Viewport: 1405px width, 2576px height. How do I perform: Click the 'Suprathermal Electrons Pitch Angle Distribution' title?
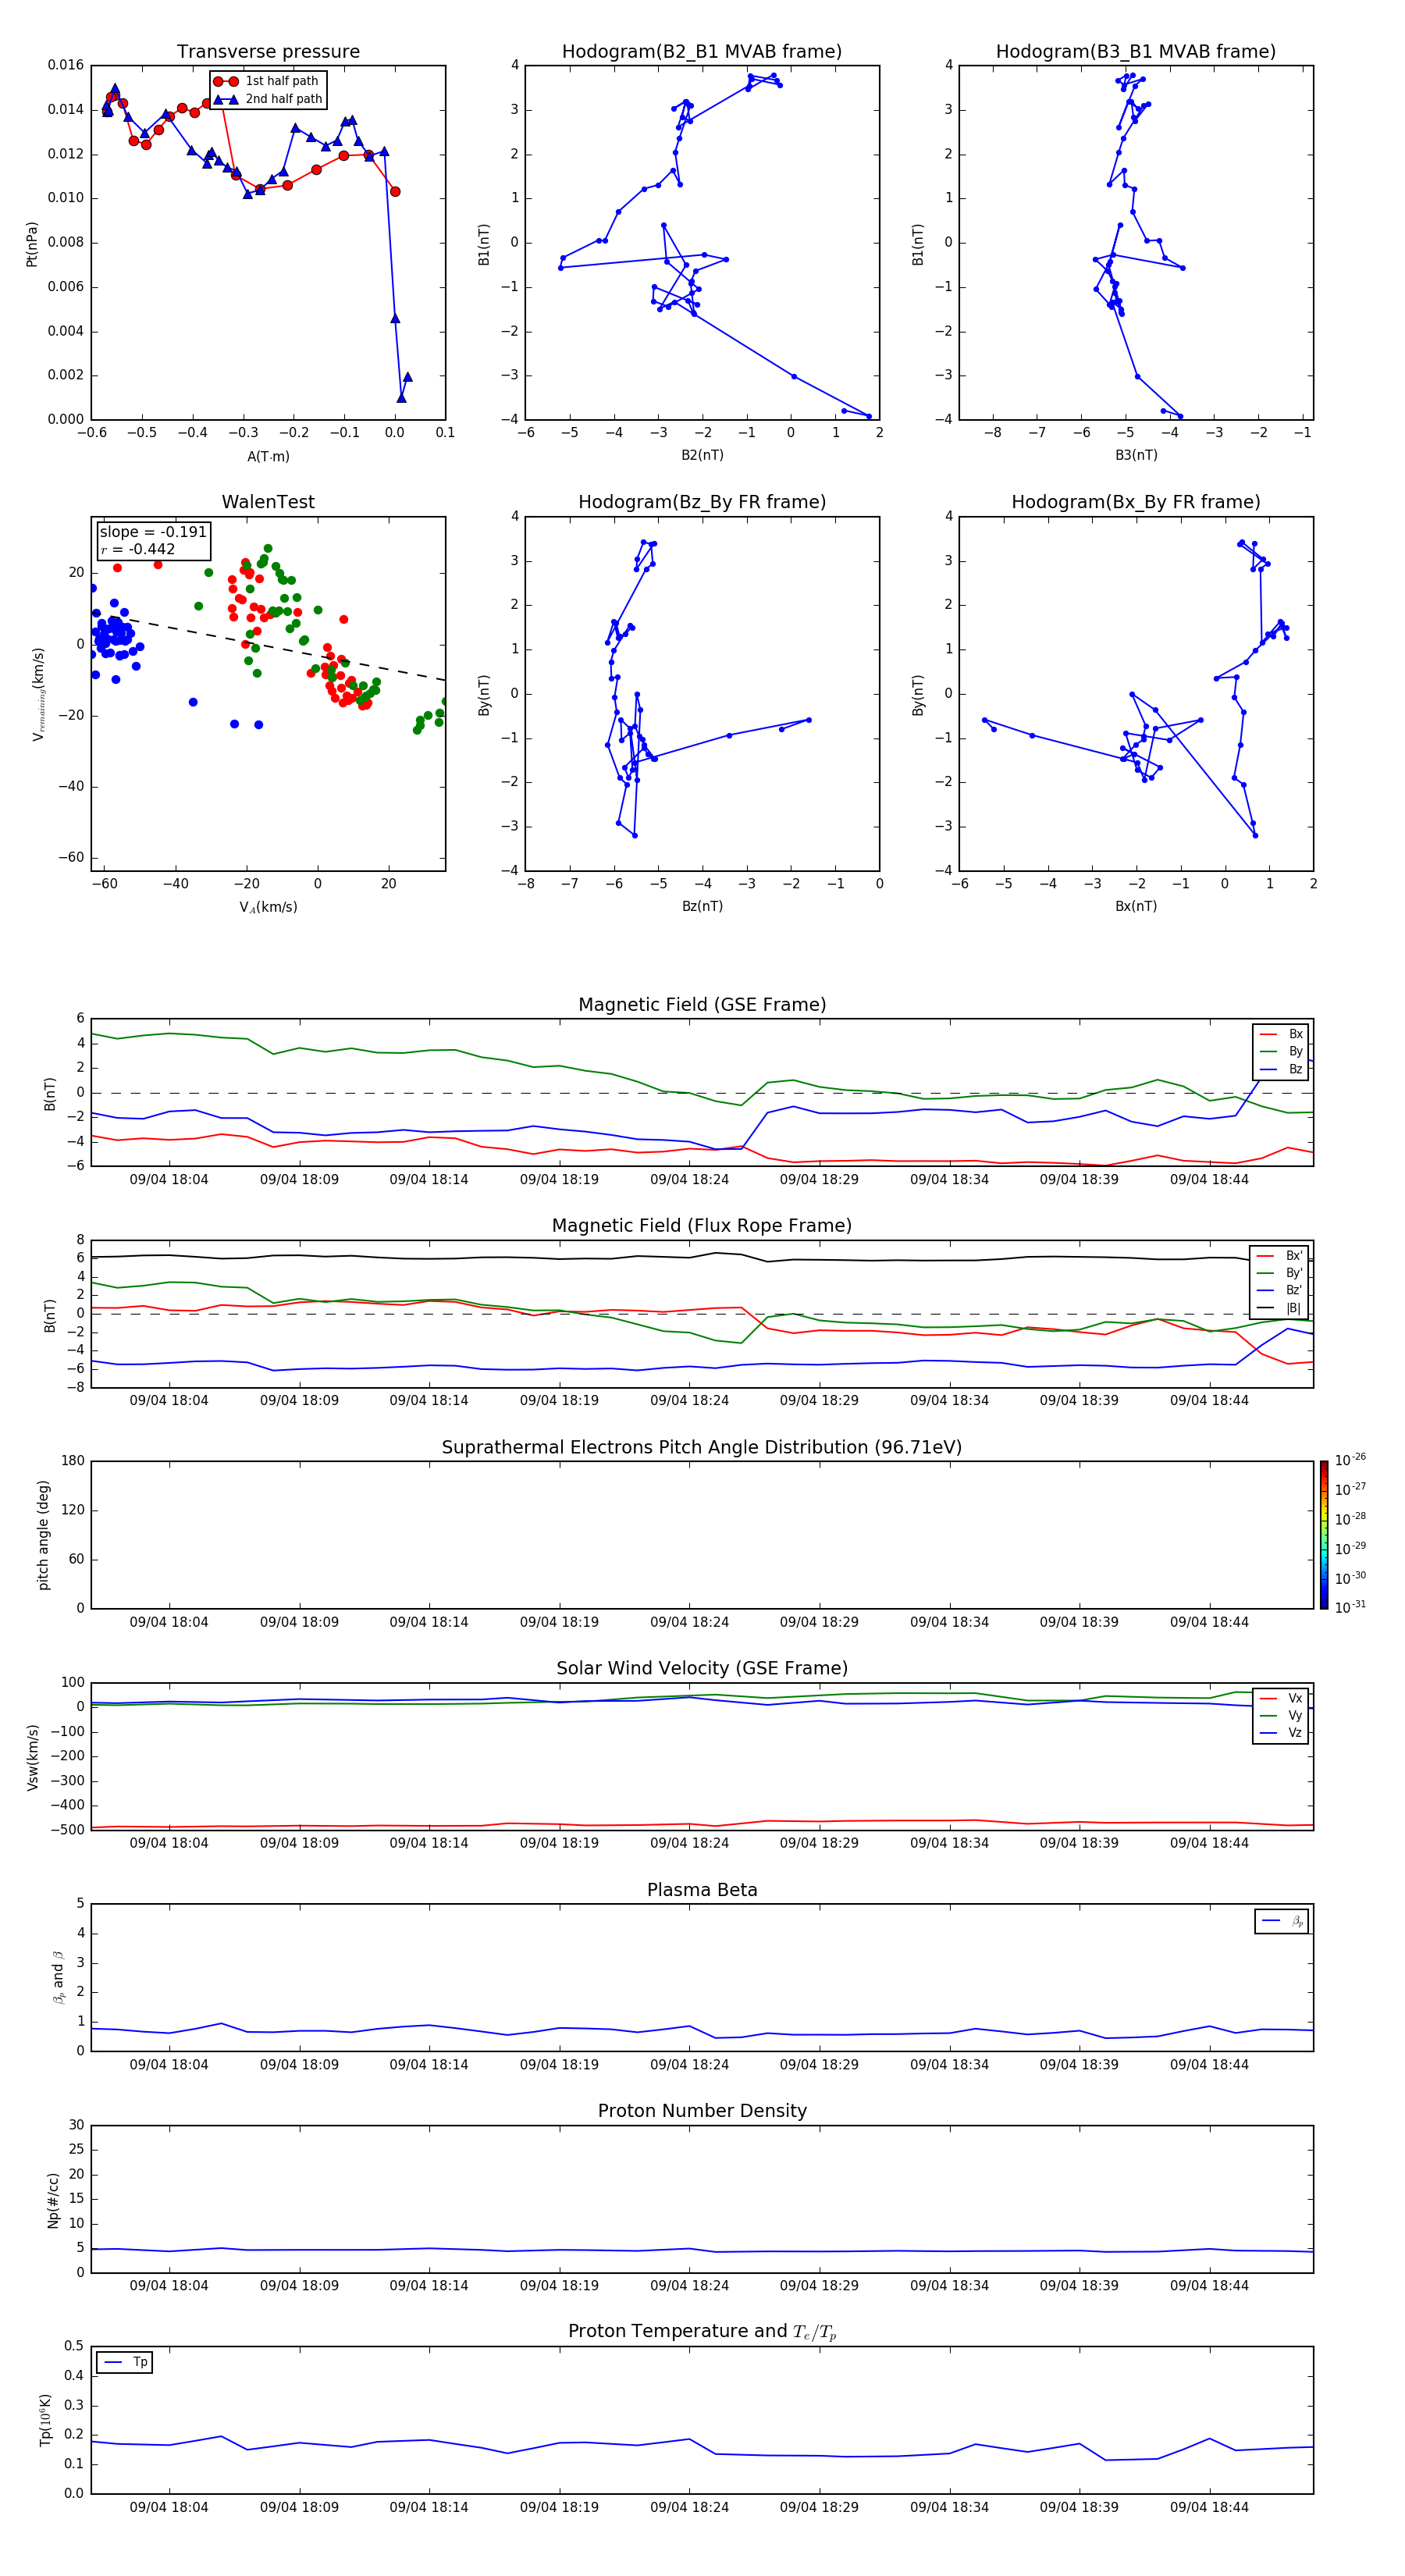(702, 1448)
